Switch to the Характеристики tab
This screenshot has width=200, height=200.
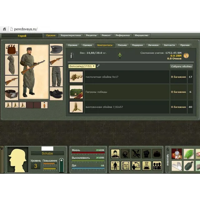[x=71, y=35]
